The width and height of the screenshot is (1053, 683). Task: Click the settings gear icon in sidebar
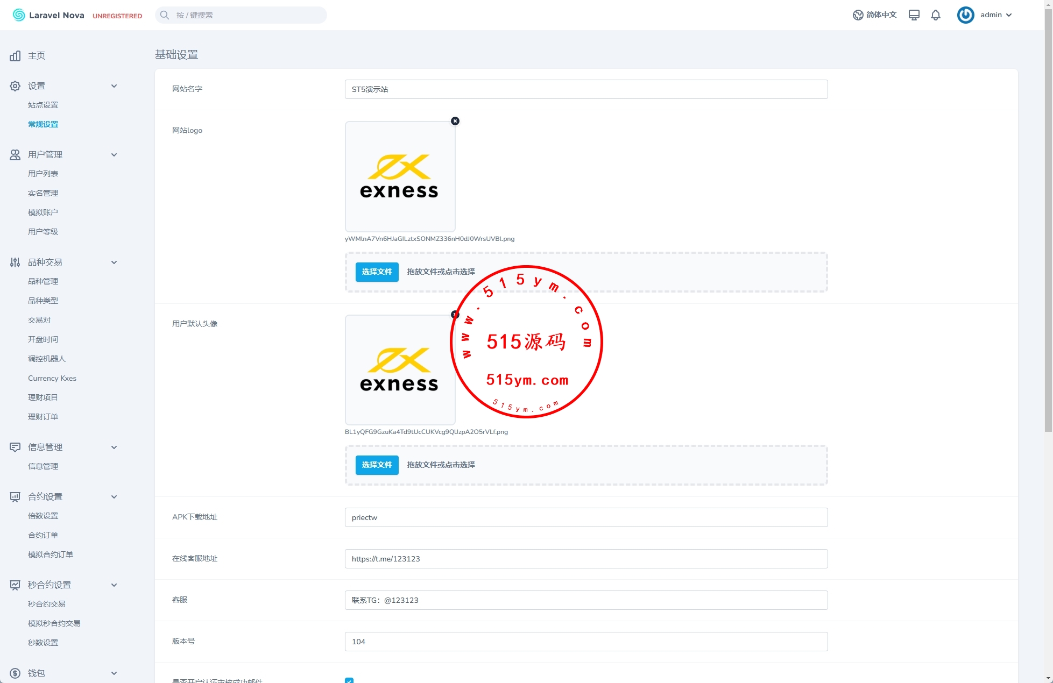[15, 86]
